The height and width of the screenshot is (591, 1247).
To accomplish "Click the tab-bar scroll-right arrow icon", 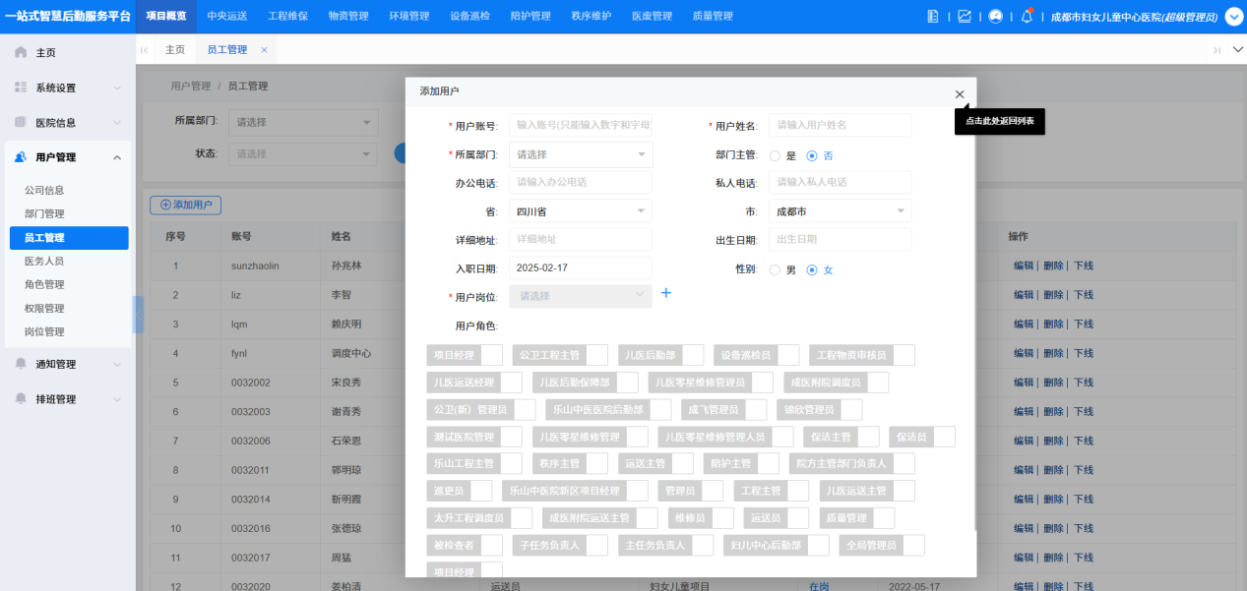I will click(1216, 50).
